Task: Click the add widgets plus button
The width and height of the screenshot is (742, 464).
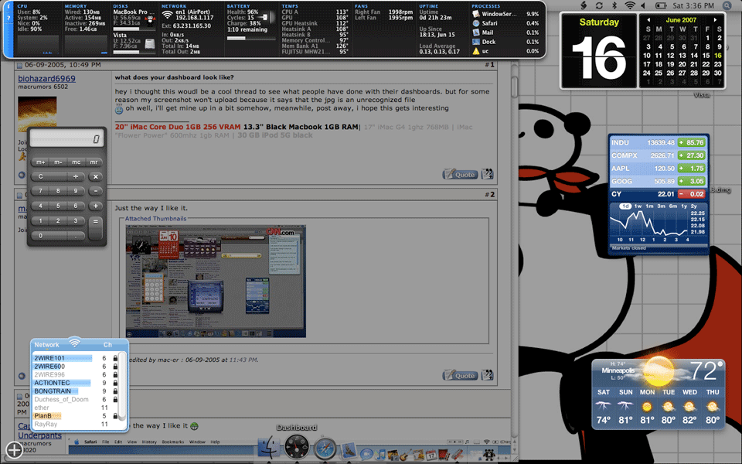Action: (14, 450)
